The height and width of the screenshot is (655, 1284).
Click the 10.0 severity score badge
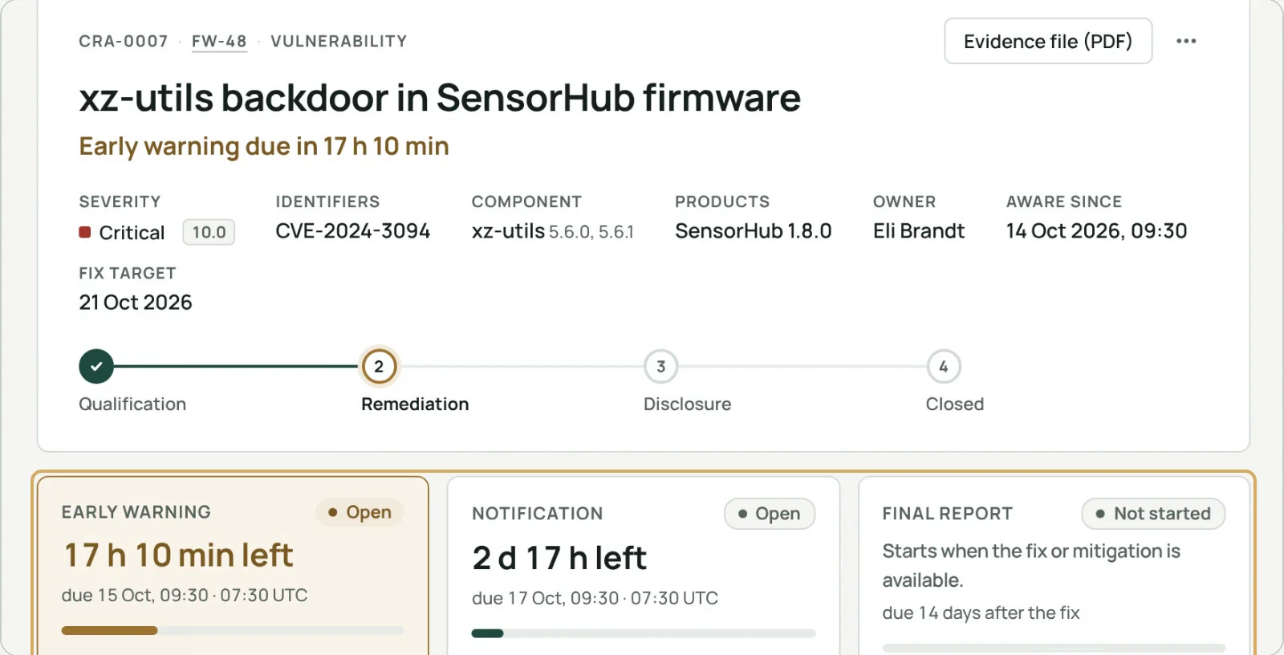point(209,232)
